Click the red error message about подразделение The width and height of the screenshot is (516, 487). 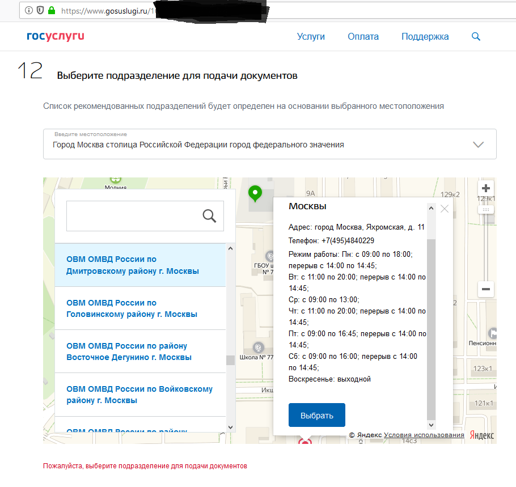point(145,466)
